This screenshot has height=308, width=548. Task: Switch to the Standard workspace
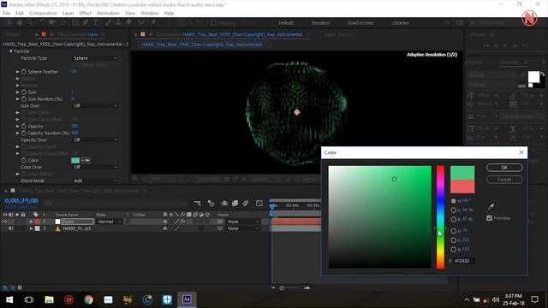320,23
